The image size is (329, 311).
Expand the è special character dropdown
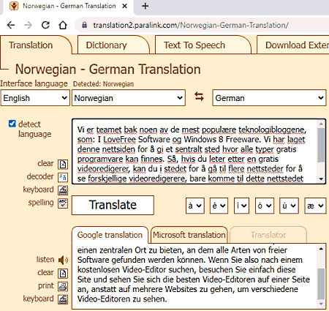click(219, 206)
